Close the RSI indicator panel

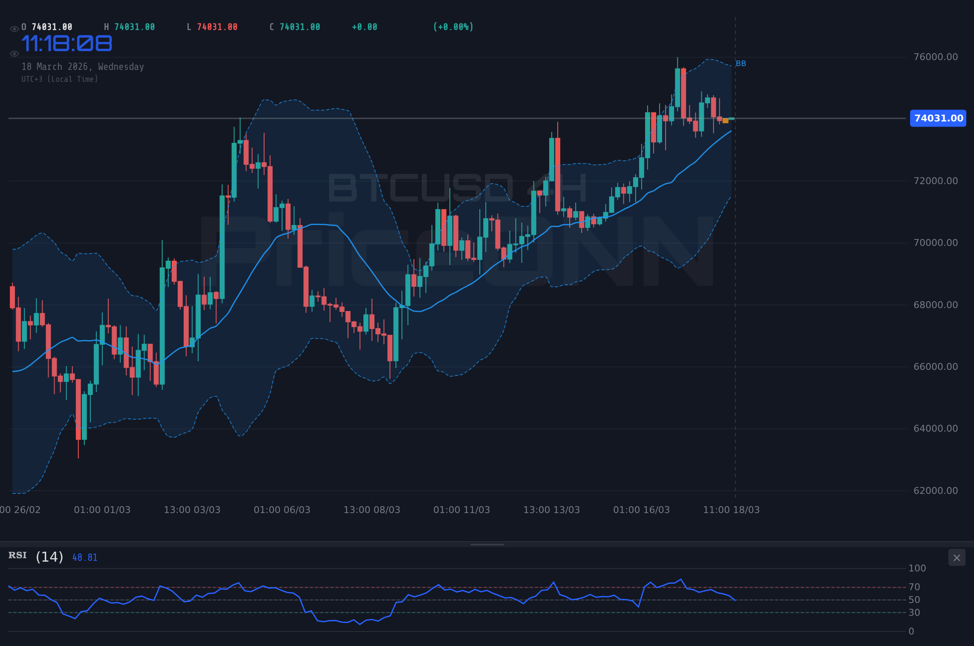coord(957,557)
